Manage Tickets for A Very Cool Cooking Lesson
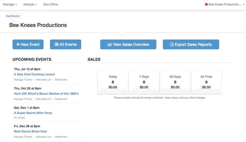Image resolution: width=246 pixels, height=142 pixels. (x=23, y=79)
